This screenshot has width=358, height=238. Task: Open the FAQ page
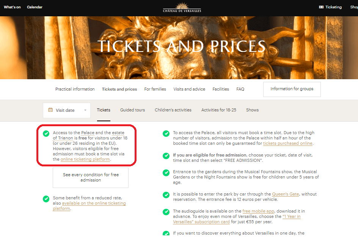point(240,89)
